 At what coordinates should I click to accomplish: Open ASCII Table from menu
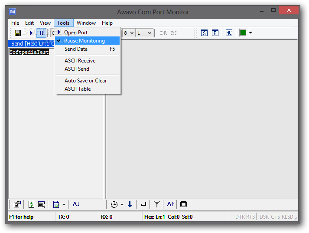[87, 89]
